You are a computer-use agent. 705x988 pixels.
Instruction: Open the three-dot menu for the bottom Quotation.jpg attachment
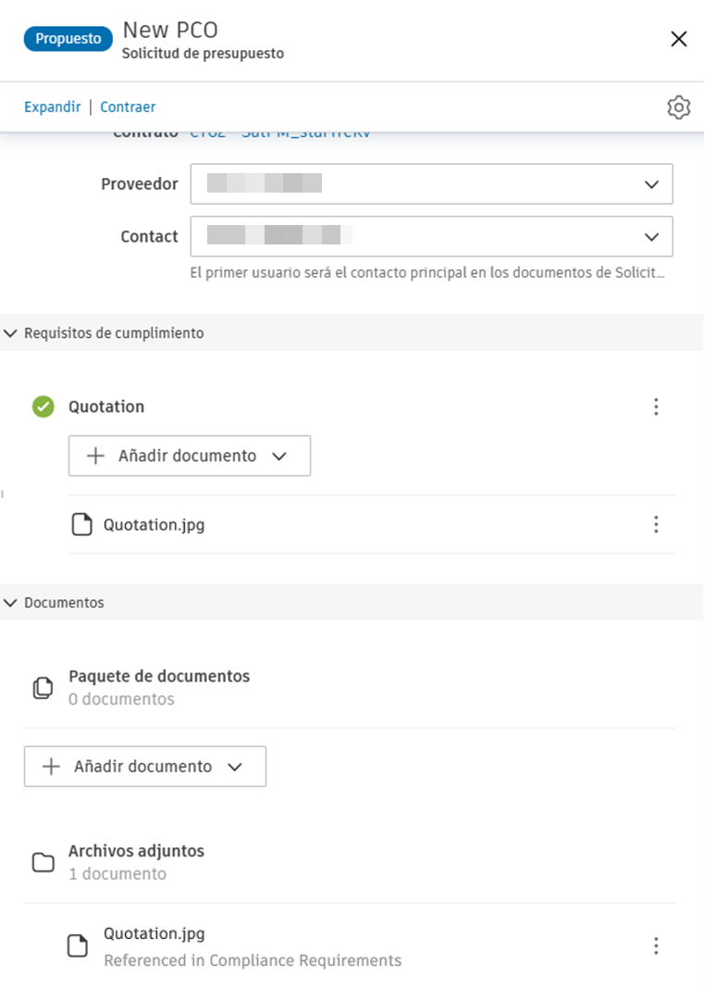point(656,945)
